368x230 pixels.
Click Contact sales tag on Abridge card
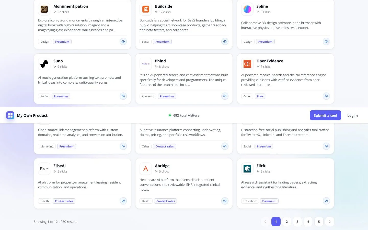(166, 201)
